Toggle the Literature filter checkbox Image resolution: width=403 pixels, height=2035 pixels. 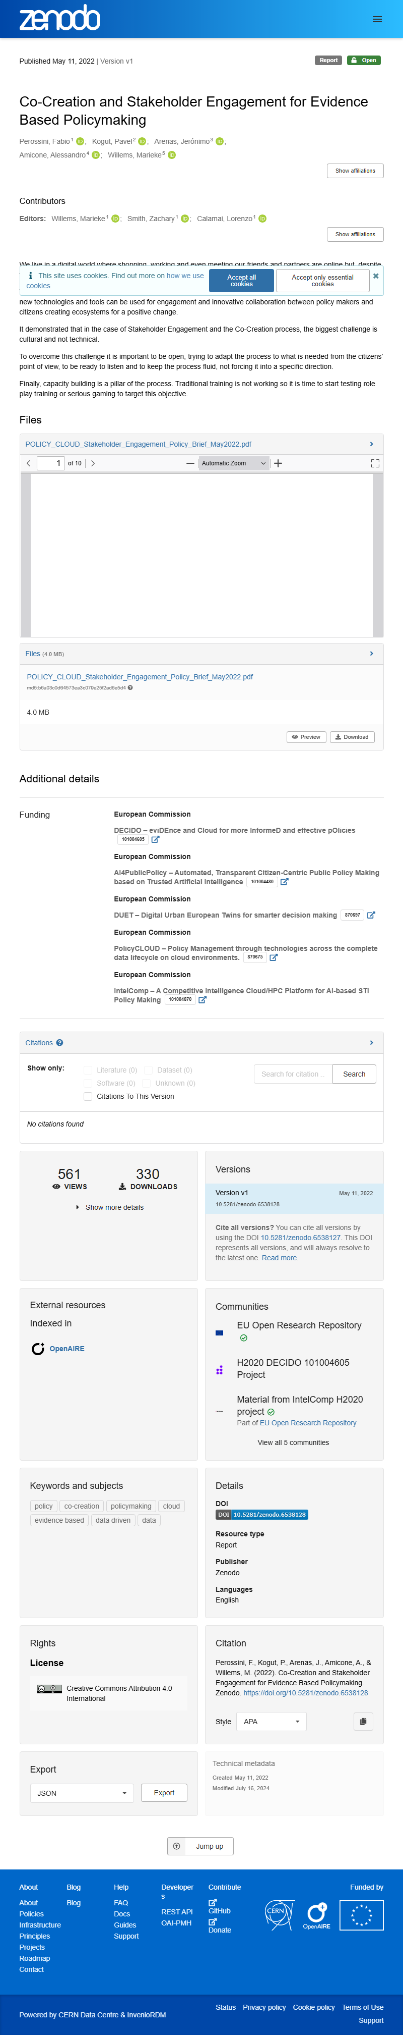click(88, 1070)
